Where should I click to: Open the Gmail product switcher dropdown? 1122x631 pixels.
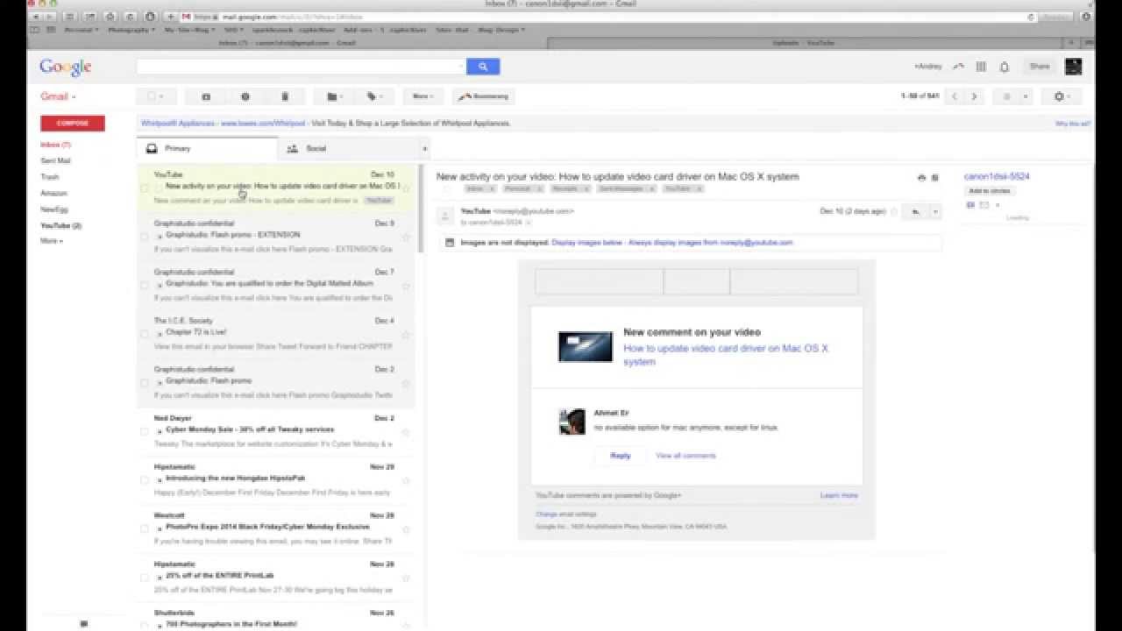pyautogui.click(x=59, y=96)
